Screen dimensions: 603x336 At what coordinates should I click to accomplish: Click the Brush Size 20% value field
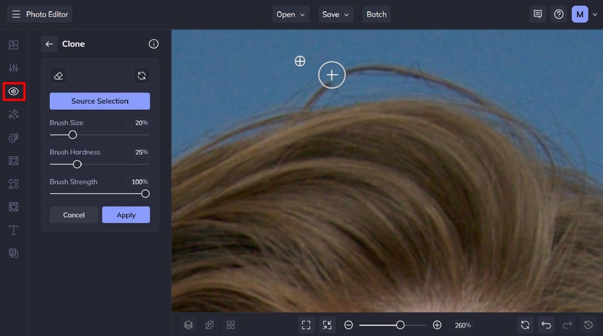[x=138, y=123]
